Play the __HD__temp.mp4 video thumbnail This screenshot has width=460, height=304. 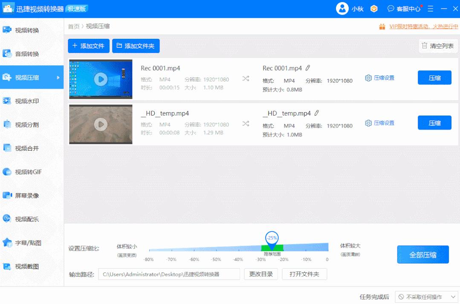(x=101, y=124)
